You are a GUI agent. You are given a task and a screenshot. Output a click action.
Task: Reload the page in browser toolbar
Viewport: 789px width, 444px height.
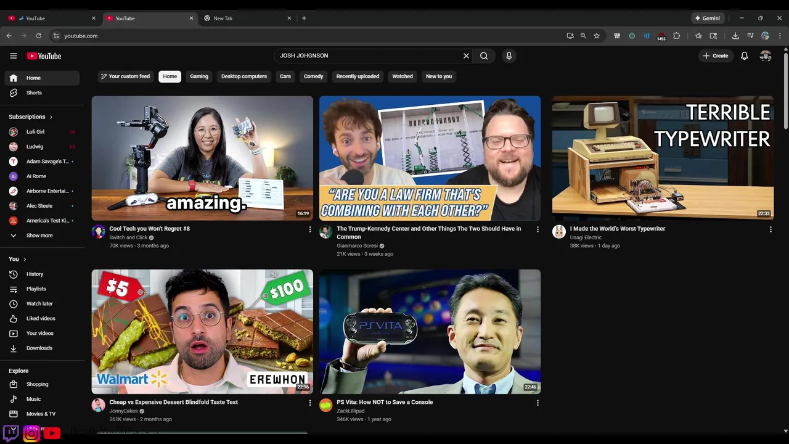click(x=38, y=36)
